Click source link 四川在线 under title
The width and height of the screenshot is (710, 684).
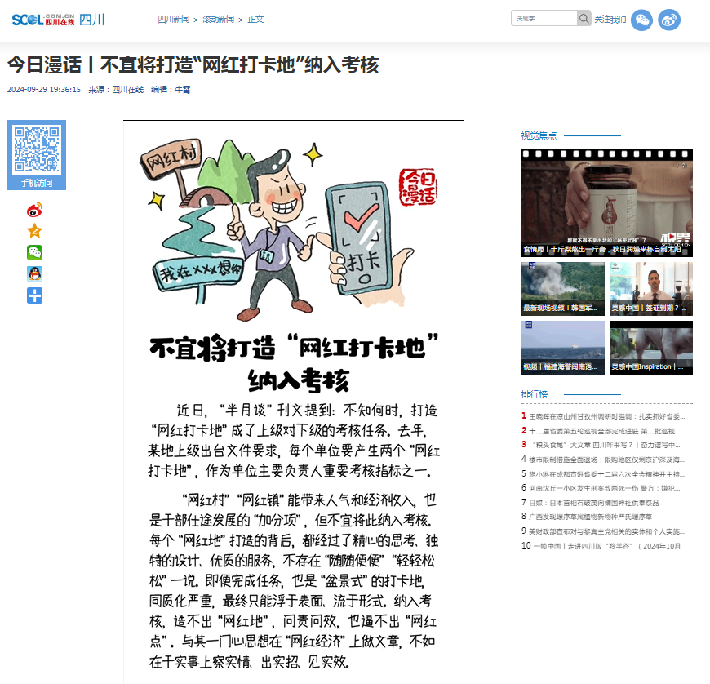point(127,90)
